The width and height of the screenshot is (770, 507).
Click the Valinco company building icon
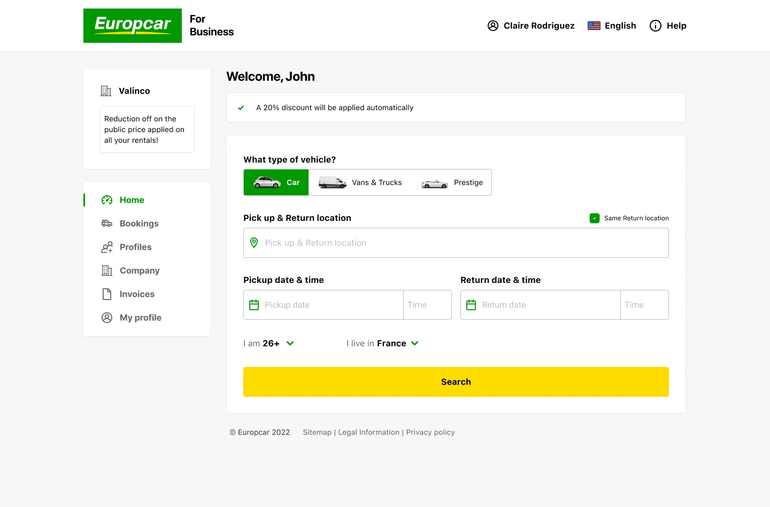pyautogui.click(x=106, y=91)
